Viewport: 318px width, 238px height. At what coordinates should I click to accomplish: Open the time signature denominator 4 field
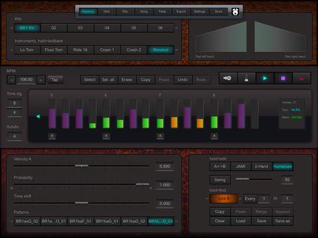[15, 112]
